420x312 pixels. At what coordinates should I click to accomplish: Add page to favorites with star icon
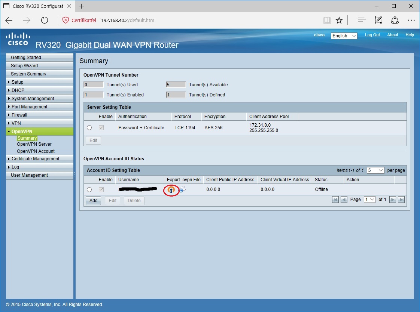(339, 20)
